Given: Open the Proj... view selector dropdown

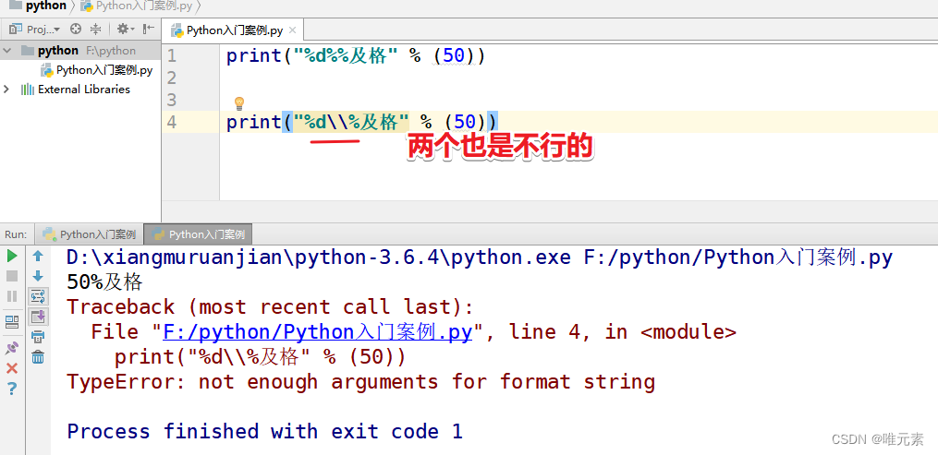Looking at the screenshot, I should pyautogui.click(x=35, y=29).
